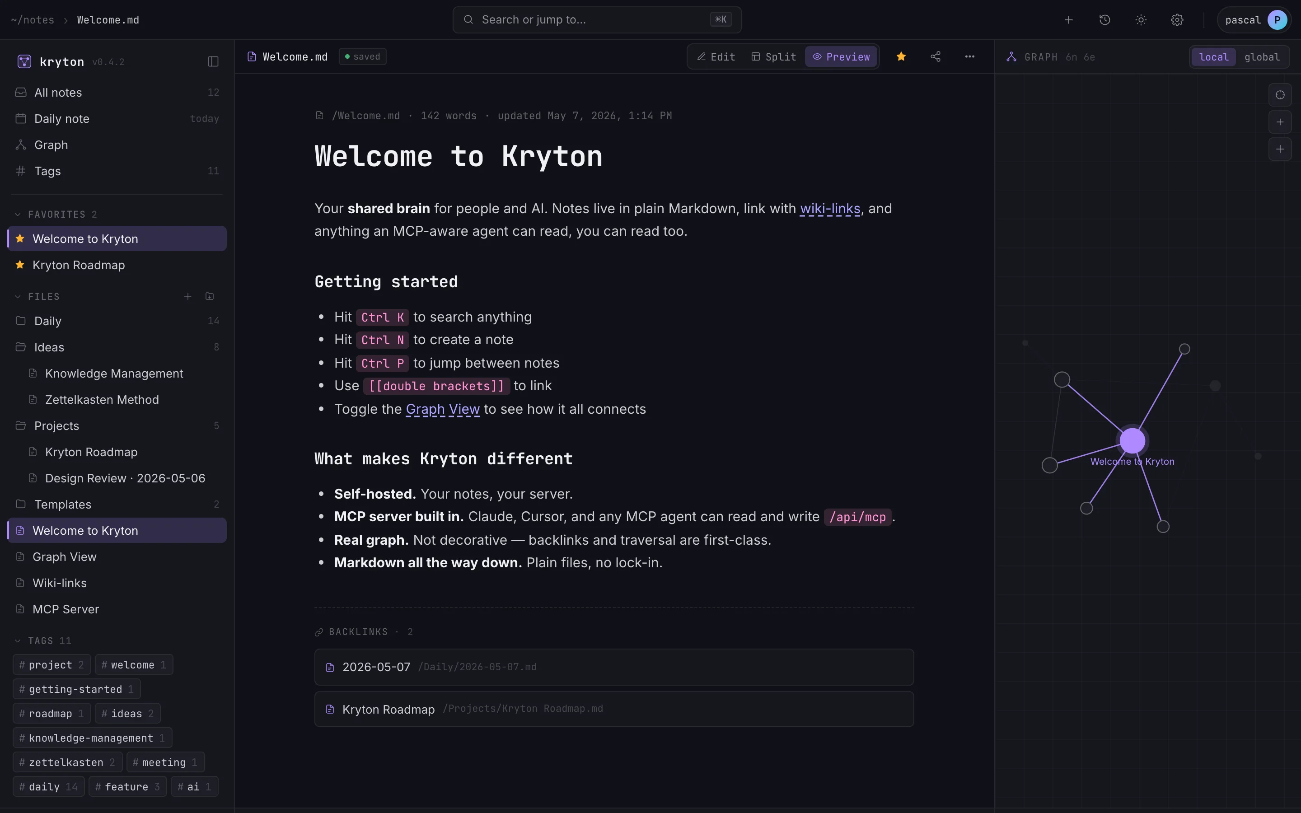
Task: Create a new folder in FILES section
Action: (210, 296)
